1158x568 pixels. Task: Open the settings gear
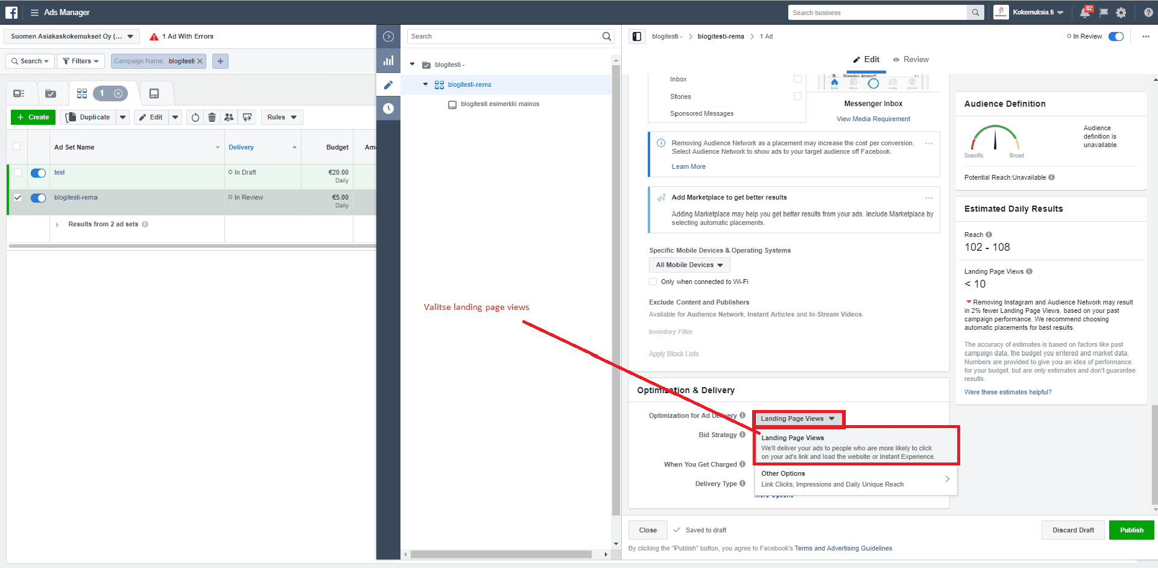(1121, 13)
